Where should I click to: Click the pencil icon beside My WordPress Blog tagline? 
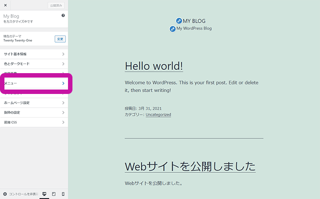pos(172,29)
